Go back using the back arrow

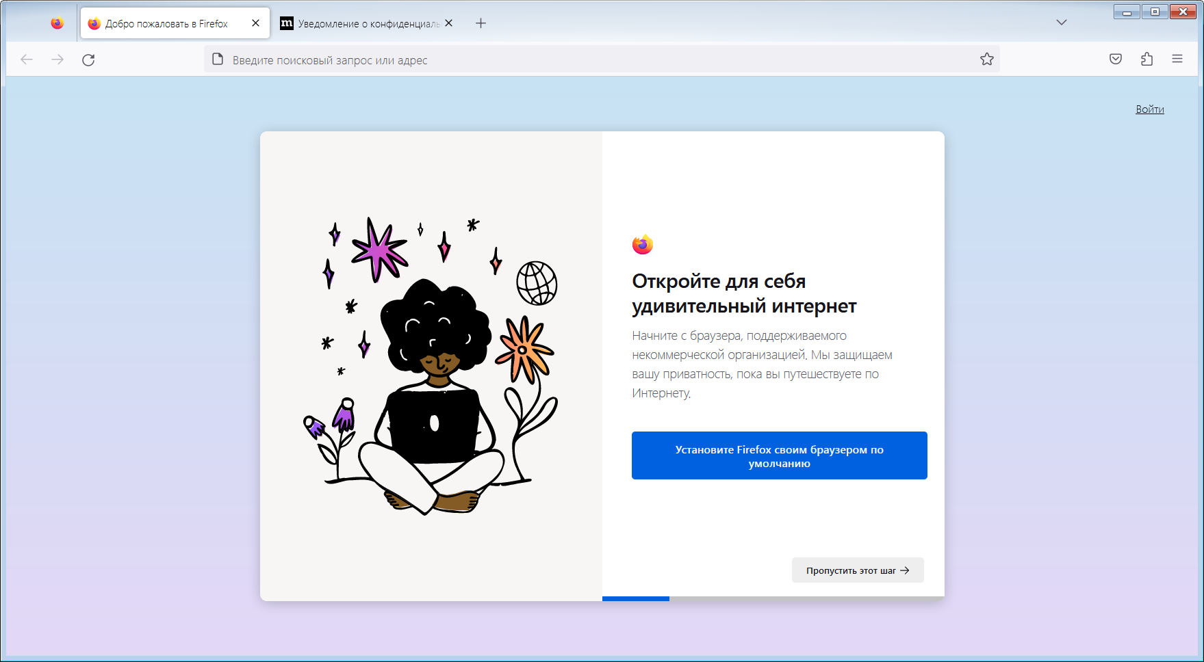click(x=27, y=59)
